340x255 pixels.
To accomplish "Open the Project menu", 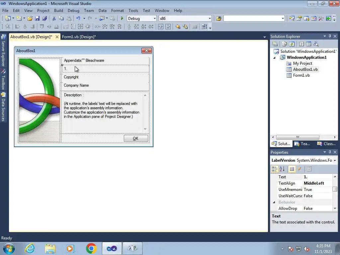I will [x=43, y=10].
